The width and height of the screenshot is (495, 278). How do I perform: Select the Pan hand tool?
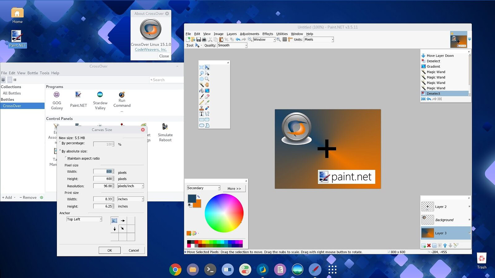[207, 85]
